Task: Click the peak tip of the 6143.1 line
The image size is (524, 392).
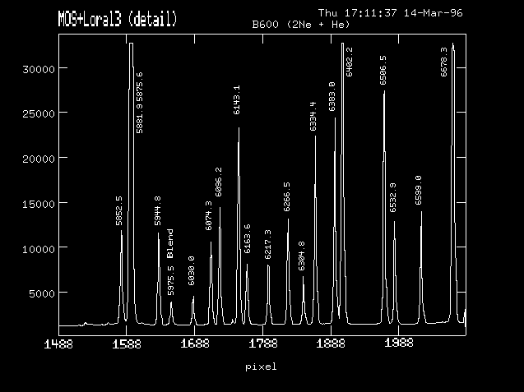Action: [x=239, y=128]
